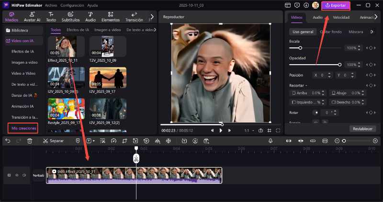Viewport: 383px width, 202px height.
Task: Click the trash delete icon
Action: coord(30,141)
